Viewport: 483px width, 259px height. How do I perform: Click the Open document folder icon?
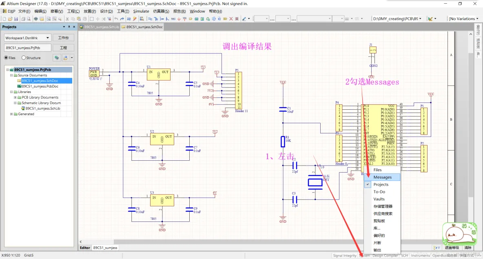pyautogui.click(x=10, y=19)
